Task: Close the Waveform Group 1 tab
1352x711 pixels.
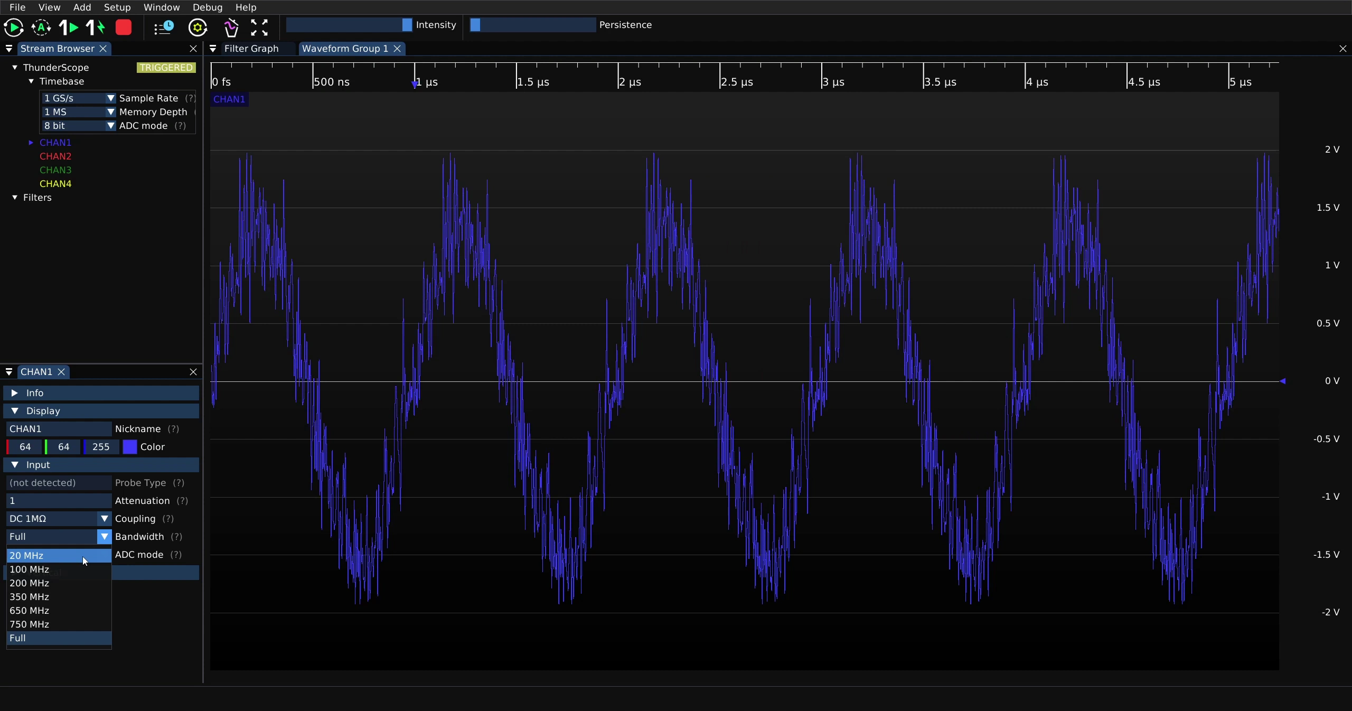Action: [397, 49]
